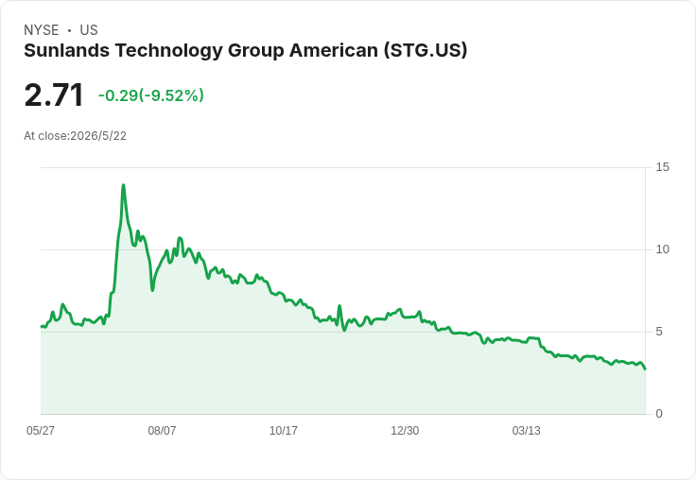
Task: Click the US market label
Action: click(x=89, y=30)
